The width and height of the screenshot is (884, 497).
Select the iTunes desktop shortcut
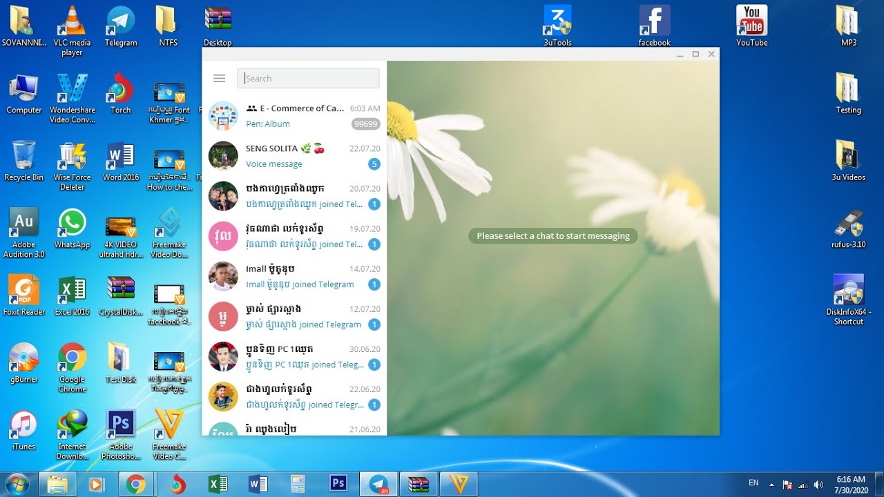23,429
